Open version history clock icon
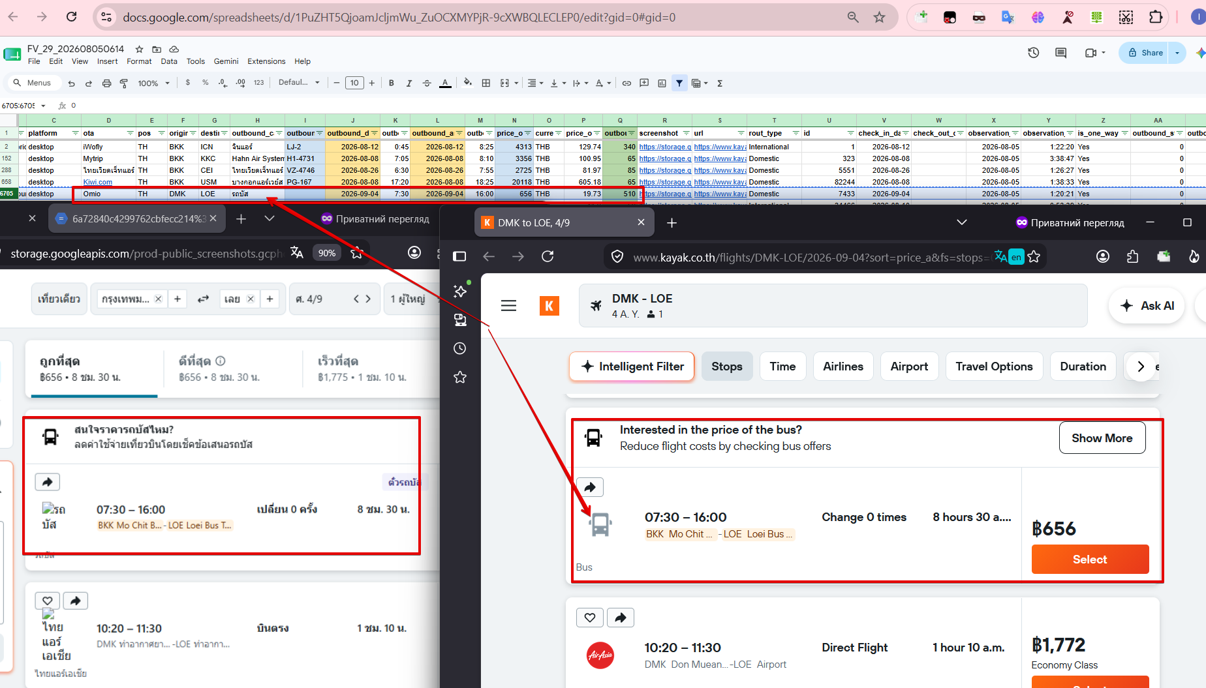The width and height of the screenshot is (1206, 688). 1033,53
